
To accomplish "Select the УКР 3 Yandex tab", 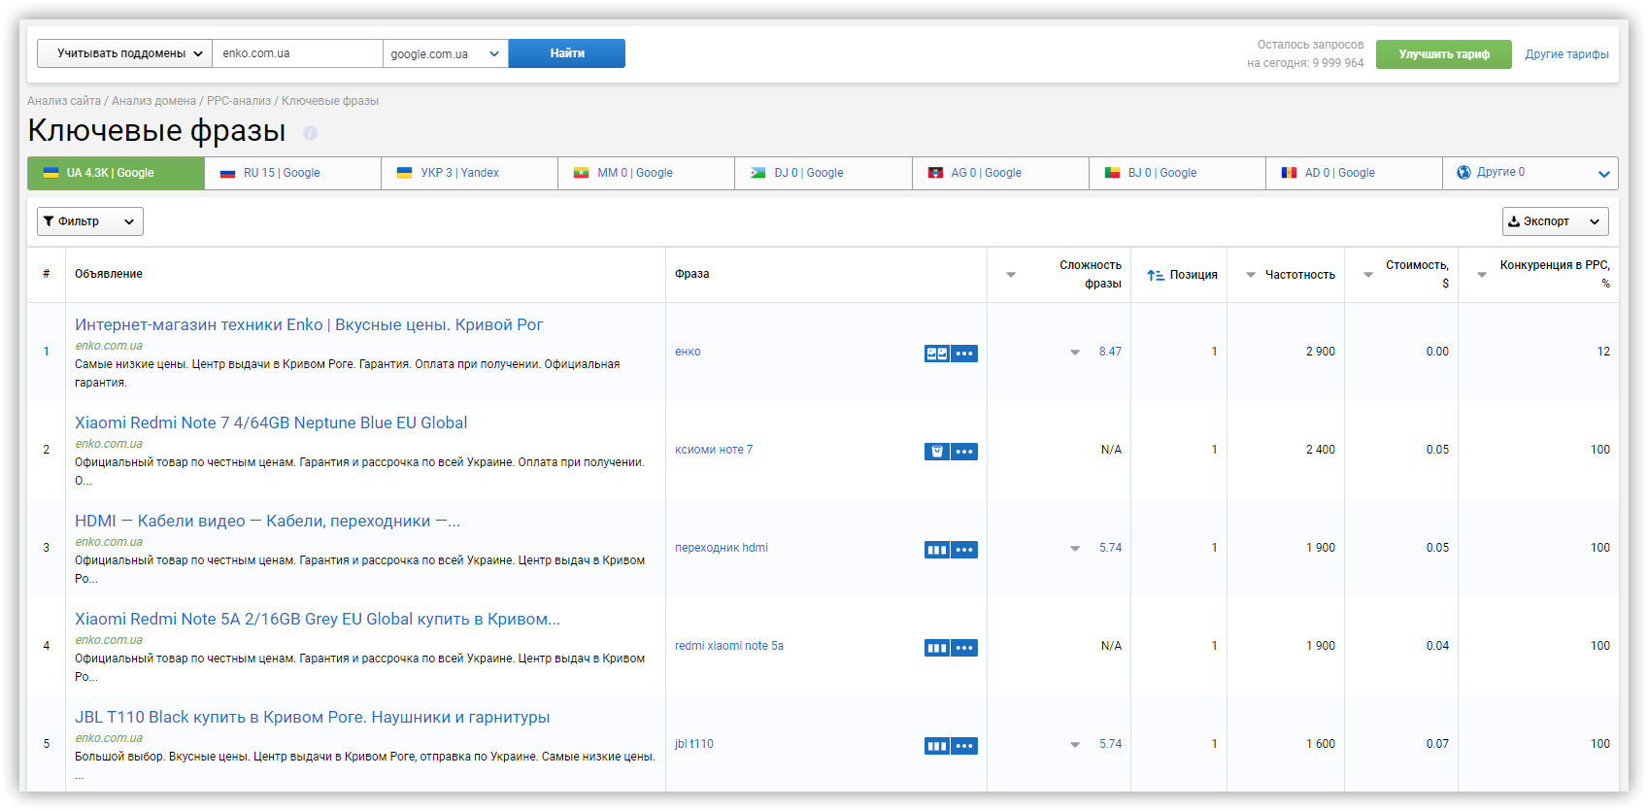I will pyautogui.click(x=470, y=173).
